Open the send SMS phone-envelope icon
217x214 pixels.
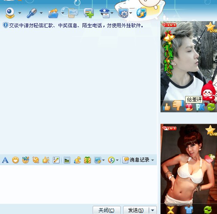(x=73, y=13)
